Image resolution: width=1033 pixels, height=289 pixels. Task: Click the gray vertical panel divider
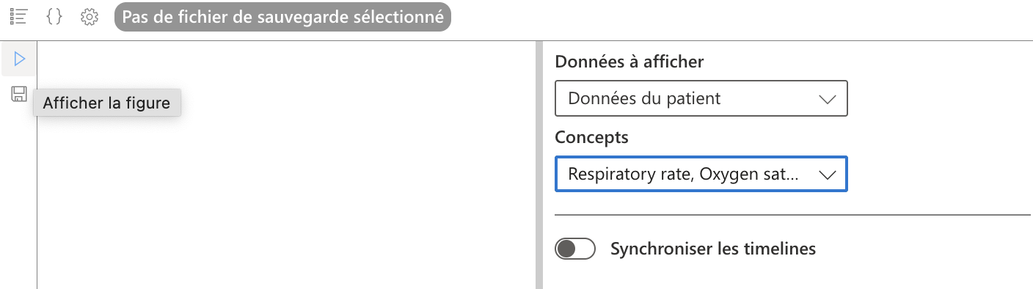(539, 165)
